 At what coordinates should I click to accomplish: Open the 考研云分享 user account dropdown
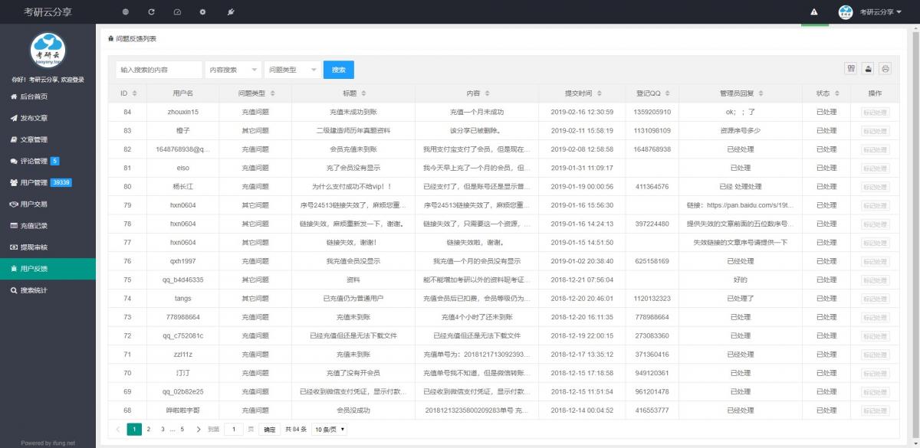pos(881,12)
